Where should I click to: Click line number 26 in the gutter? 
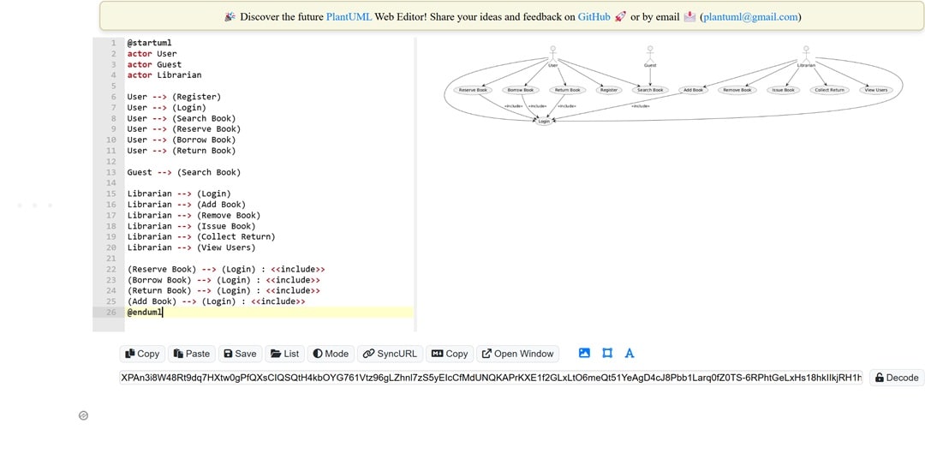point(111,313)
